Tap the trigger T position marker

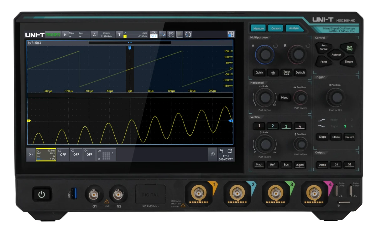[x=130, y=48]
